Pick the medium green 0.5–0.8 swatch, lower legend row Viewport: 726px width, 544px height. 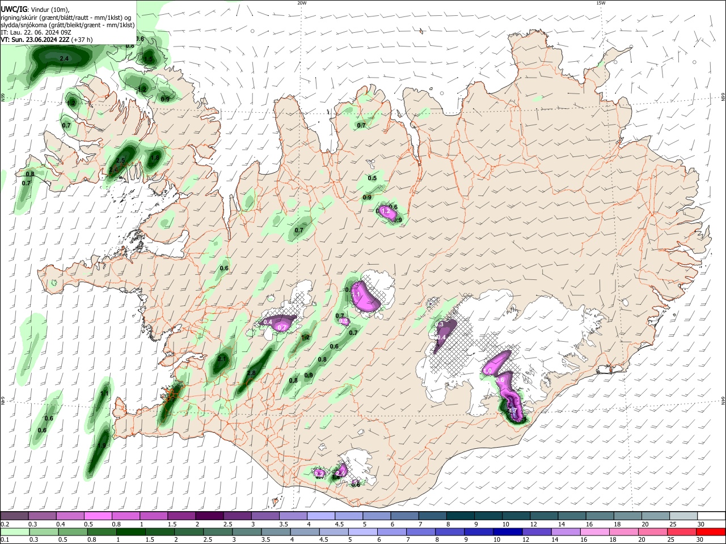[x=73, y=532]
